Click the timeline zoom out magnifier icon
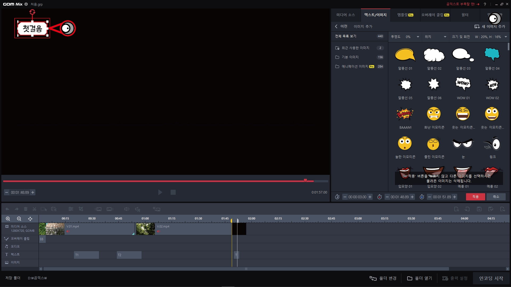 [19, 219]
